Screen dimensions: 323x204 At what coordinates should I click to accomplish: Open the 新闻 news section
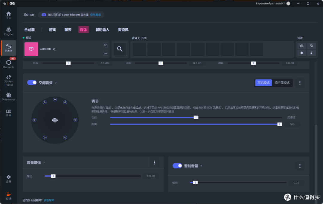[x=8, y=113]
